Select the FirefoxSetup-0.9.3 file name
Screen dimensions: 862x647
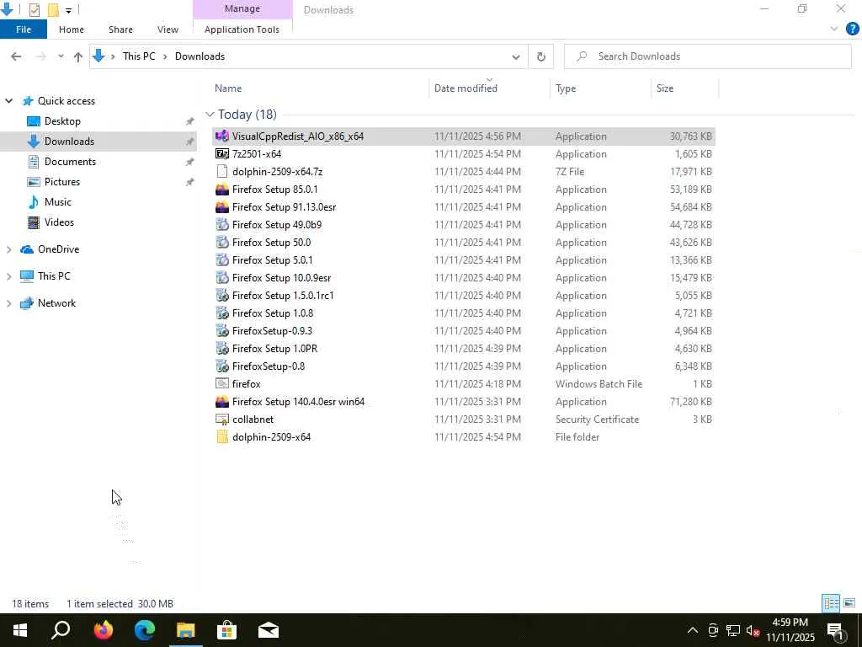tap(272, 330)
